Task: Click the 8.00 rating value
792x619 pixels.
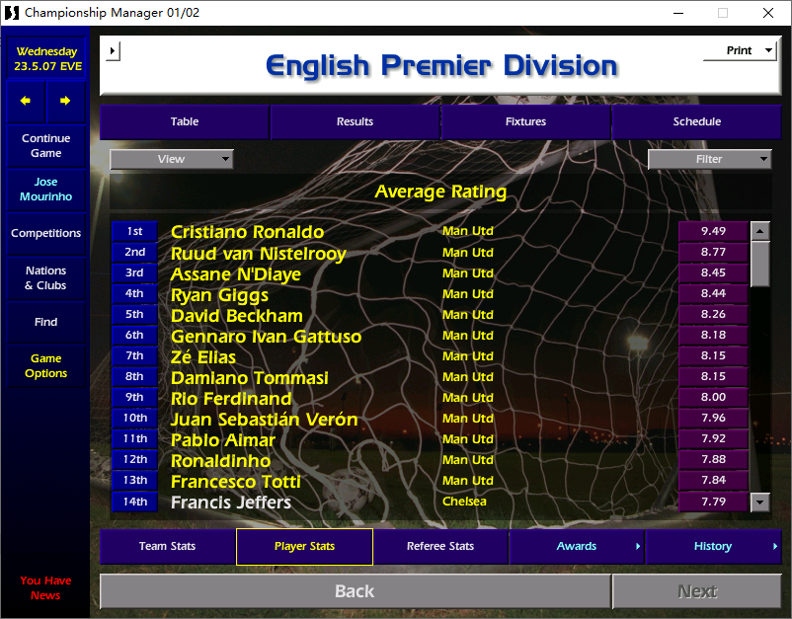Action: (x=713, y=397)
